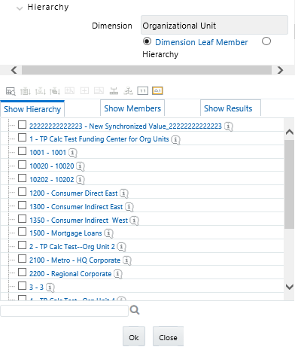The width and height of the screenshot is (295, 353).
Task: Check the 22222222222223 New Synchronized Value box
Action: (22, 125)
